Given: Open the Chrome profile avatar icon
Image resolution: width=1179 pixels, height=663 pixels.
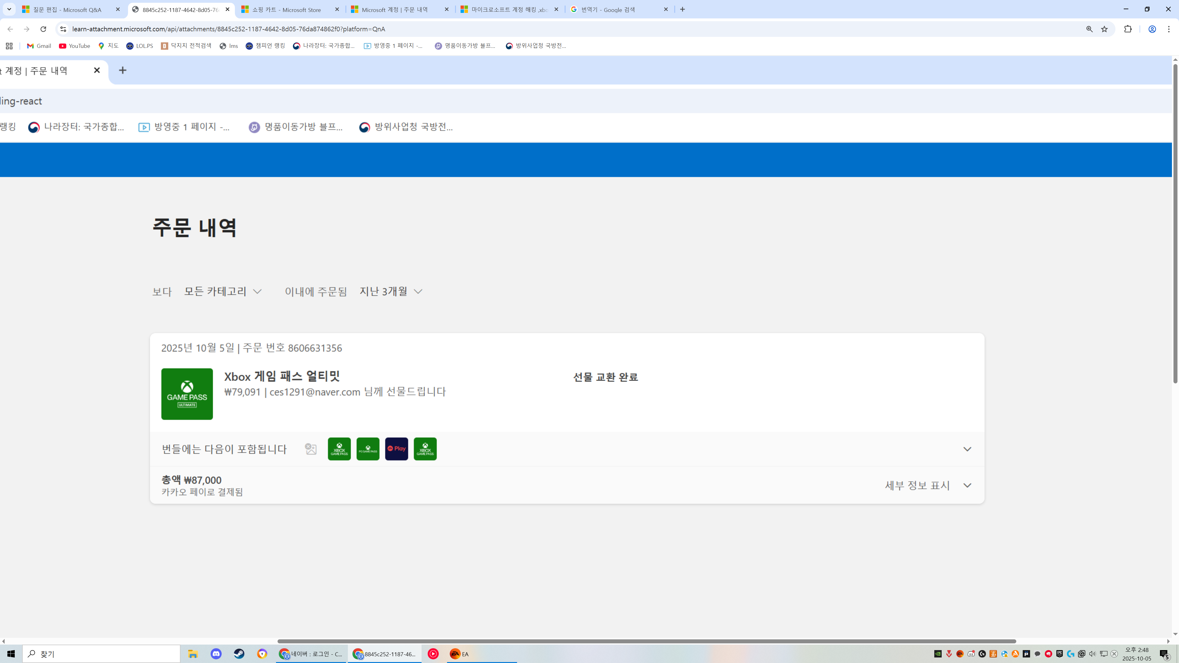Looking at the screenshot, I should [1152, 29].
